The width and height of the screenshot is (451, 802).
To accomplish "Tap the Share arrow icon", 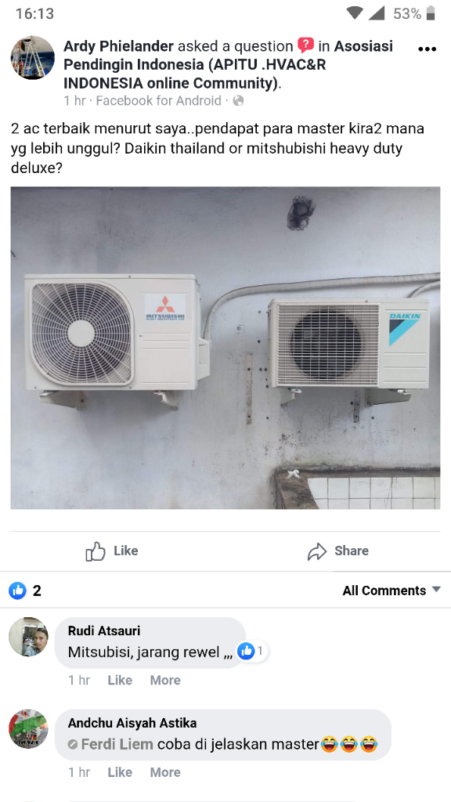I will (317, 551).
